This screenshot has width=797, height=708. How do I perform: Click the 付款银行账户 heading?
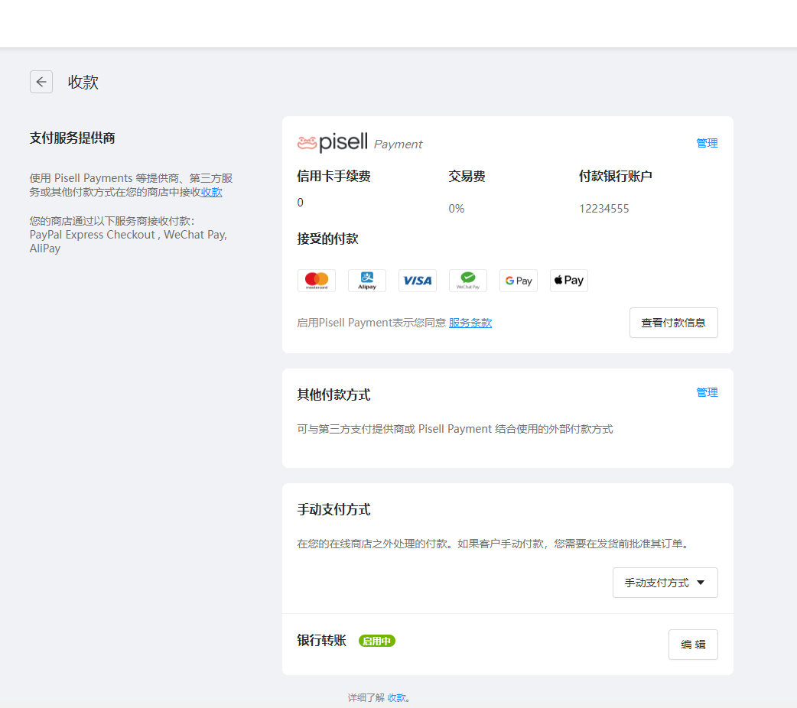click(616, 177)
